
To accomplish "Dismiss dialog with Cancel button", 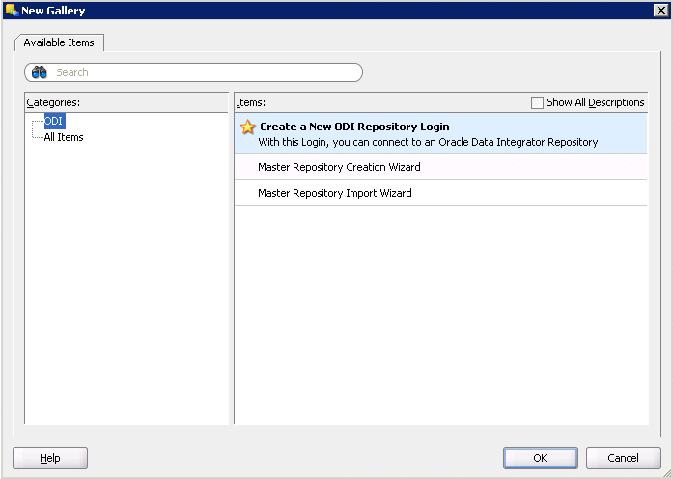I will (623, 458).
